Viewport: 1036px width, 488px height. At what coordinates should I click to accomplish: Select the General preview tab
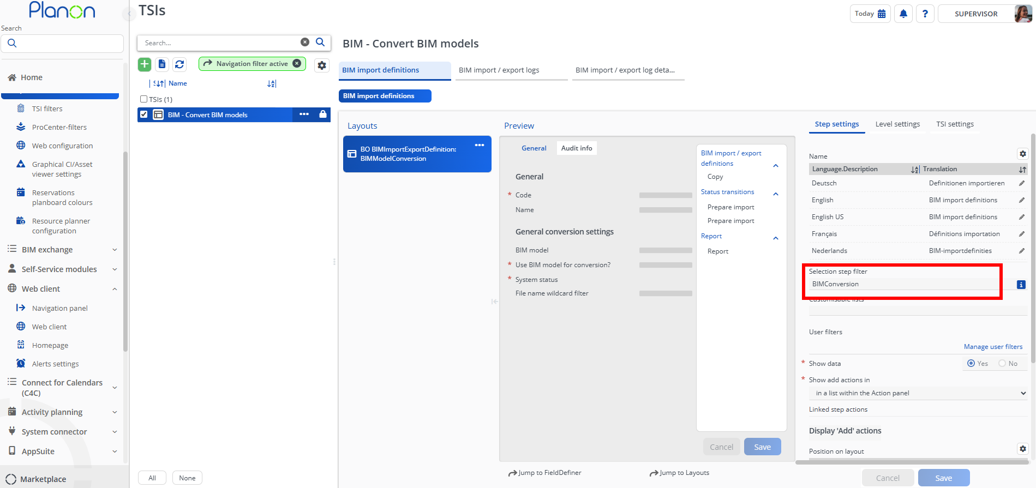click(534, 148)
